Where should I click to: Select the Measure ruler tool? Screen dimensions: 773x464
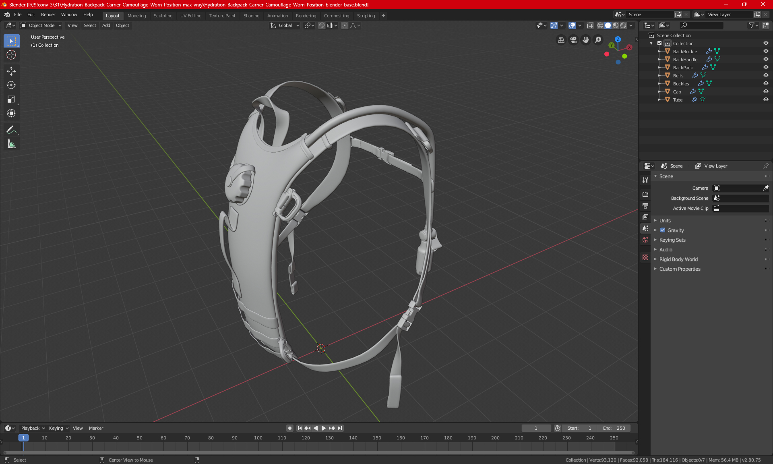[11, 144]
